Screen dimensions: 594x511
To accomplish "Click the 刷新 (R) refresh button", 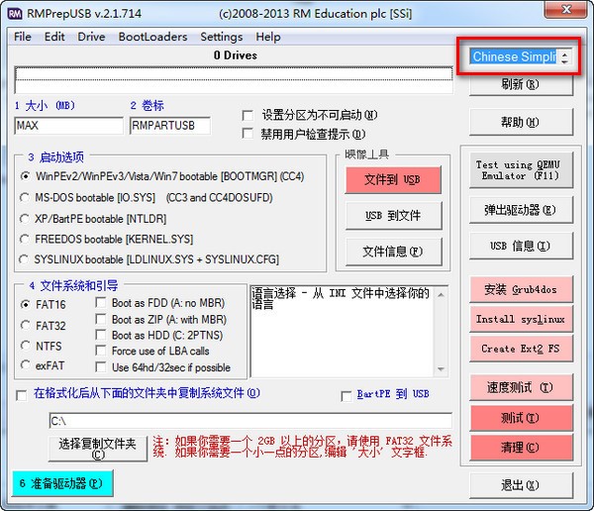I will coord(521,84).
